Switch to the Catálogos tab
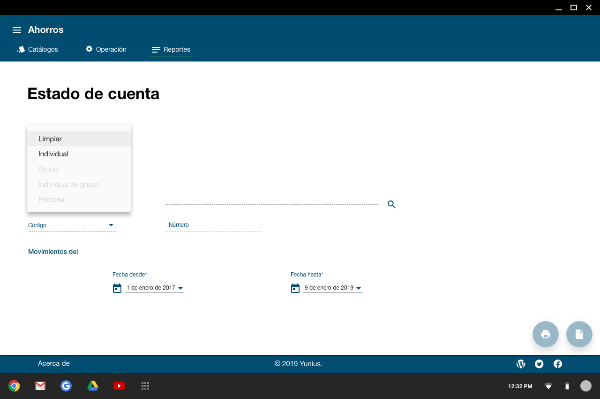 38,49
